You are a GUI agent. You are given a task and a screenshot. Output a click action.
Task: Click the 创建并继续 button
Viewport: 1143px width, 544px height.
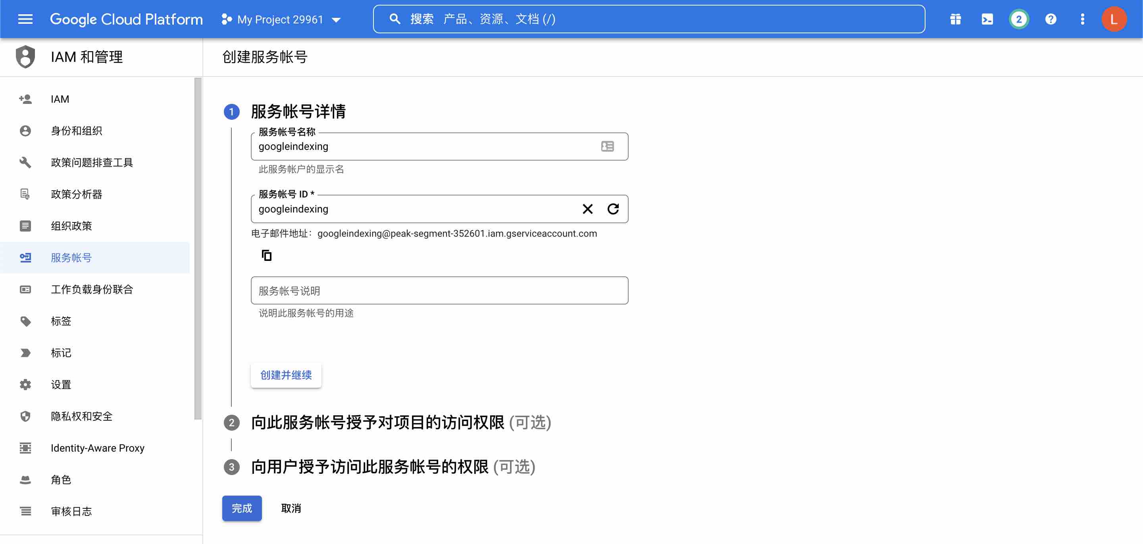286,375
